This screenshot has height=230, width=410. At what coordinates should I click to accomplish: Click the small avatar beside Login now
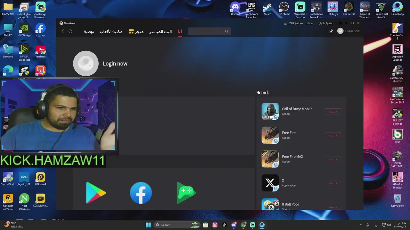(x=340, y=31)
